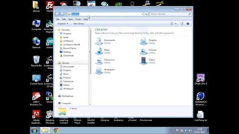Open the Music library icon
Screen dimensions: 239x134
pyautogui.click(x=99, y=51)
